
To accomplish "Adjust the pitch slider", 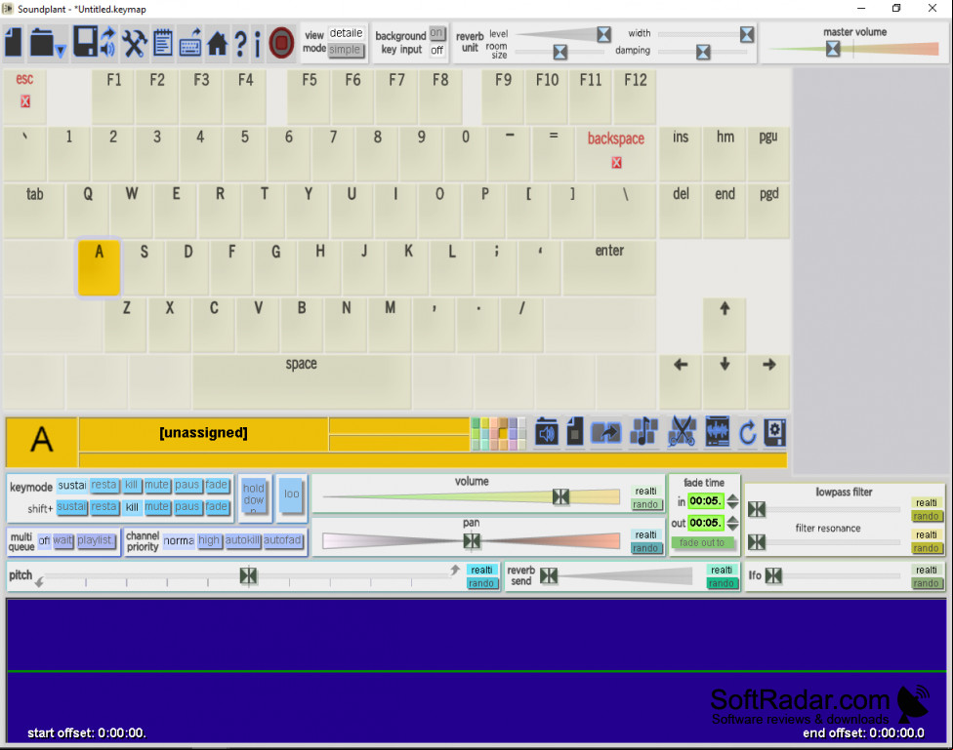I will point(248,575).
